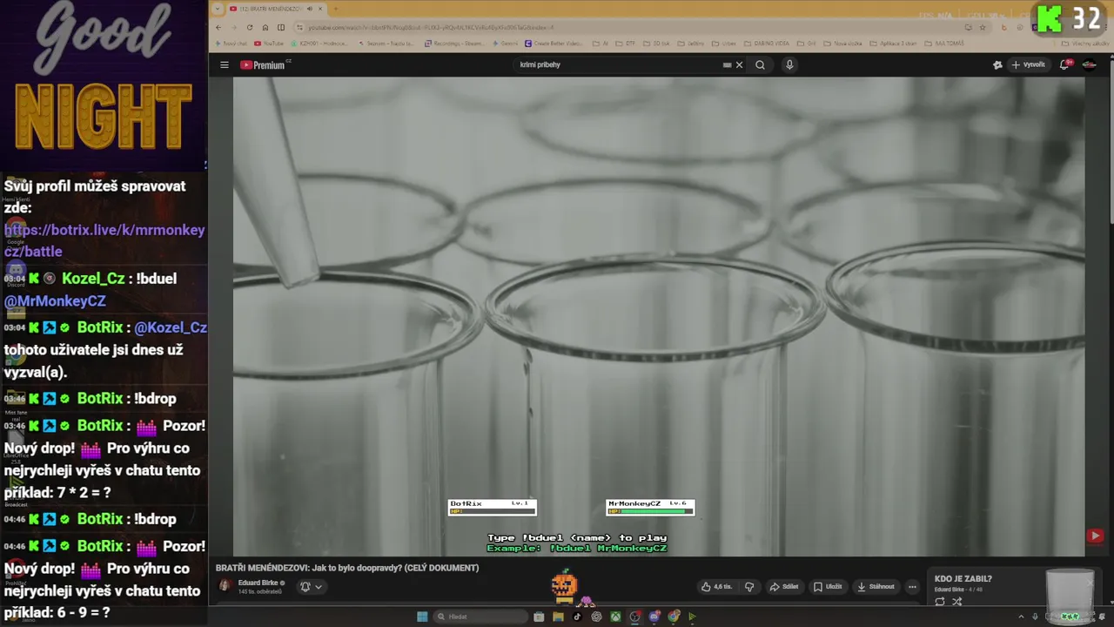This screenshot has height=627, width=1114.
Task: Open TikTok from the taskbar
Action: [577, 617]
